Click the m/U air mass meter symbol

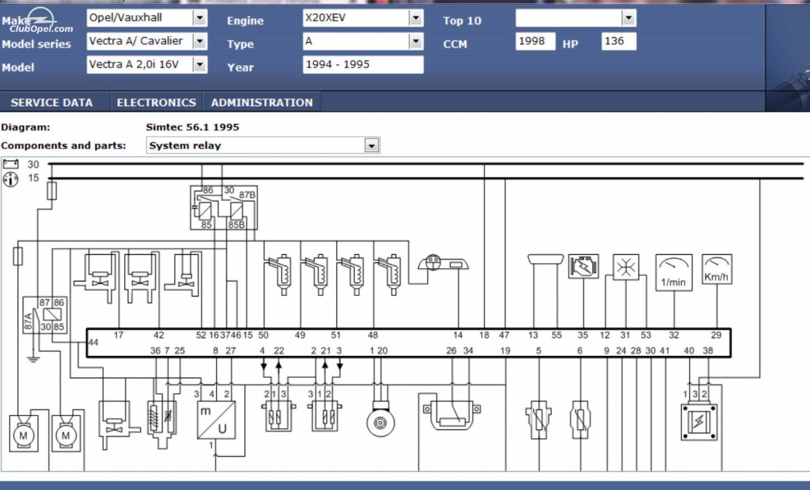[216, 420]
